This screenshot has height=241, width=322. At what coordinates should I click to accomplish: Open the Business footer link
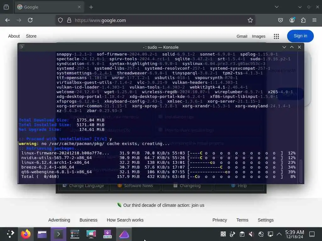tap(88, 220)
